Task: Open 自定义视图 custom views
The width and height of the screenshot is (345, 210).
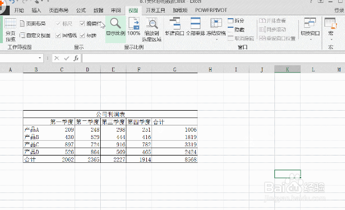Action: (35, 35)
